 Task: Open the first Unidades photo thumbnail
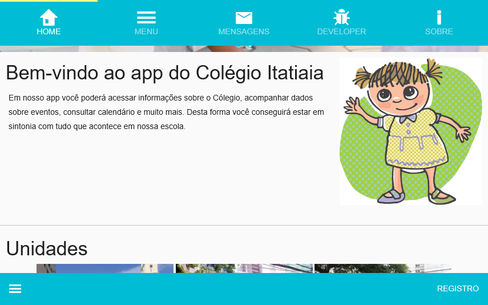pos(105,268)
